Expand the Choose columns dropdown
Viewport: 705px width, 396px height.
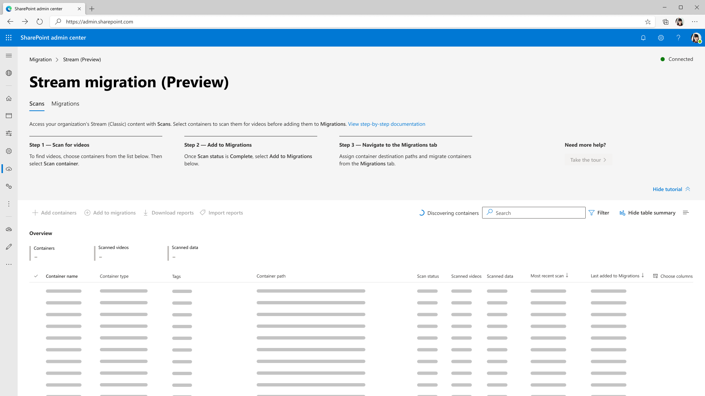(673, 276)
